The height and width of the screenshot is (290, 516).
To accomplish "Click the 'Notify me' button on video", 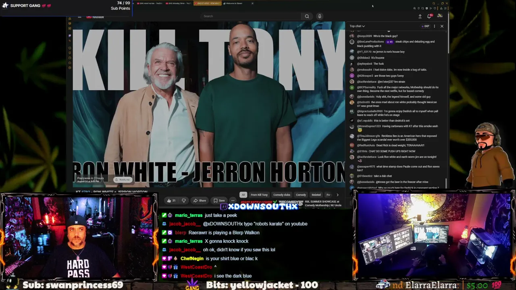I will click(x=123, y=180).
